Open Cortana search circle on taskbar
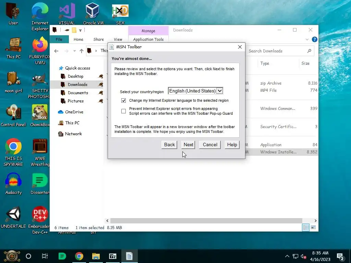Image resolution: width=351 pixels, height=263 pixels. click(28, 256)
